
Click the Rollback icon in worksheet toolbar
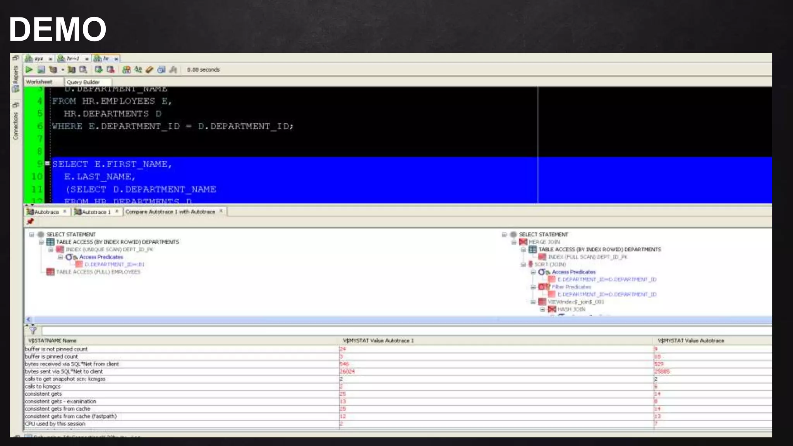pyautogui.click(x=111, y=70)
